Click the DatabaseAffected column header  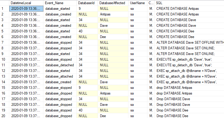[113, 3]
